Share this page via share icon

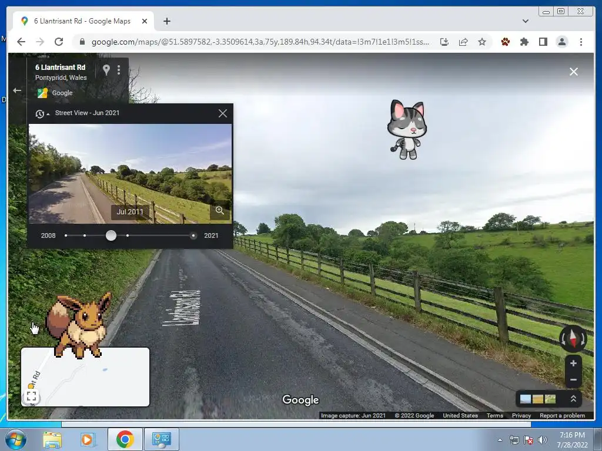coord(463,42)
